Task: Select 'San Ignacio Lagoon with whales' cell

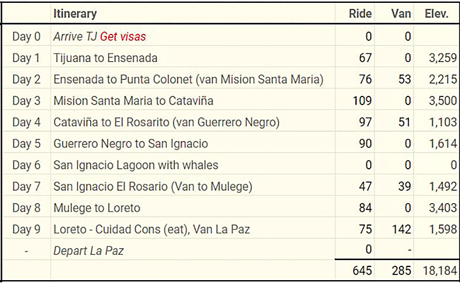Action: coord(136,165)
